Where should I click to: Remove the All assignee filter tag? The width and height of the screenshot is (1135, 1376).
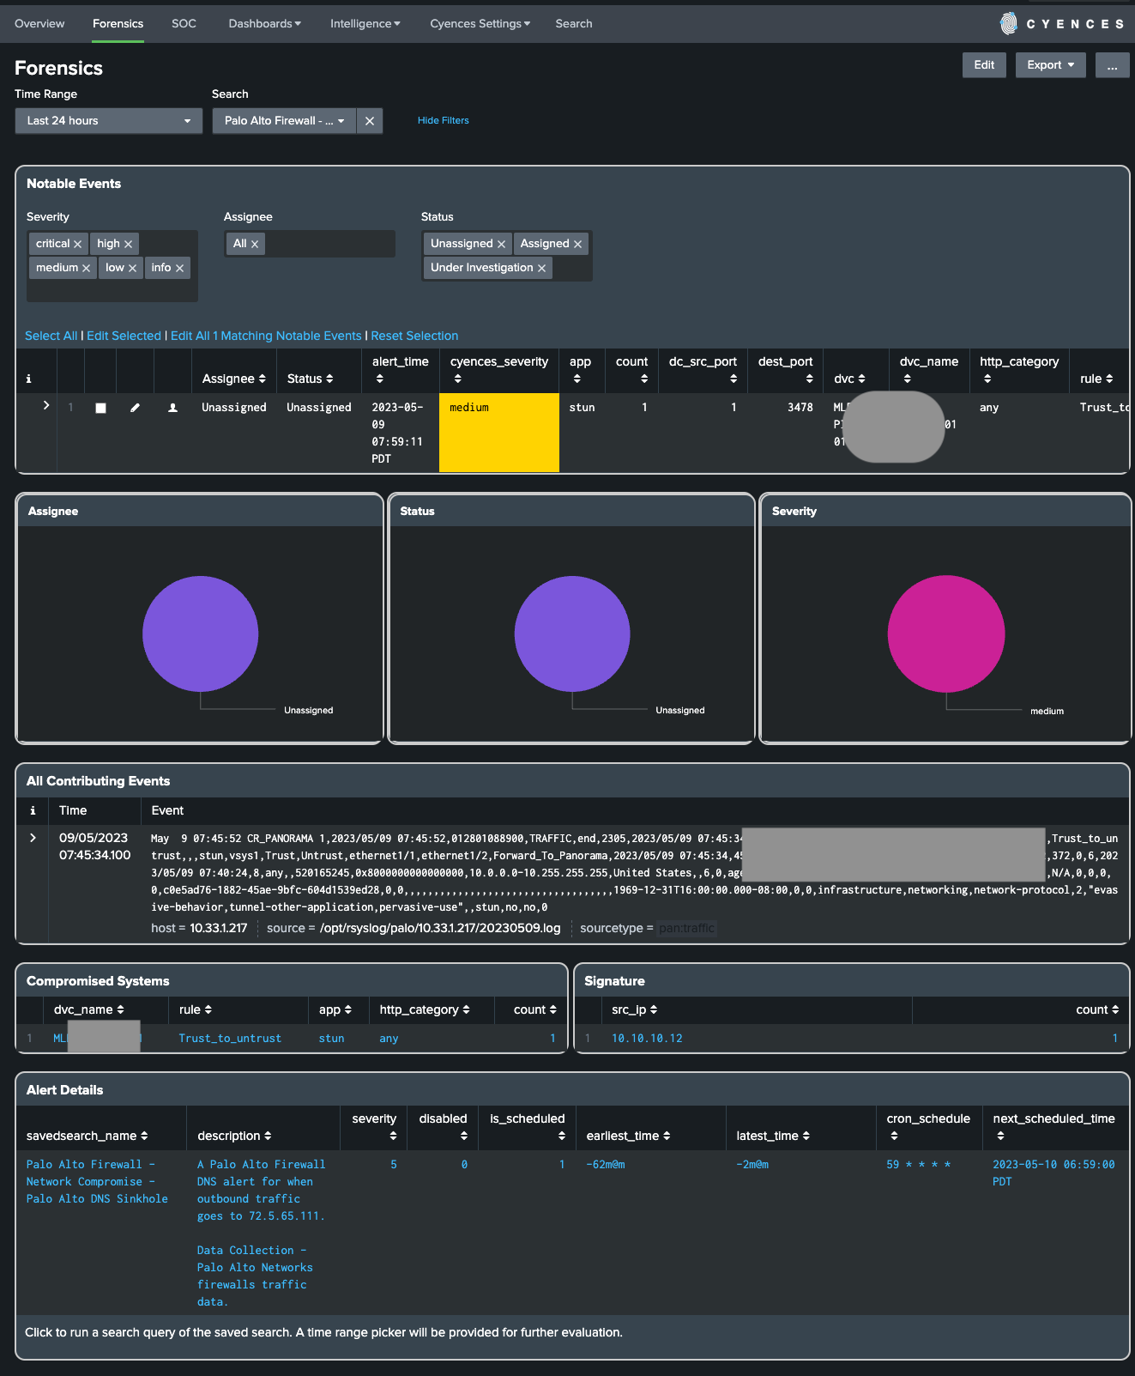255,245
